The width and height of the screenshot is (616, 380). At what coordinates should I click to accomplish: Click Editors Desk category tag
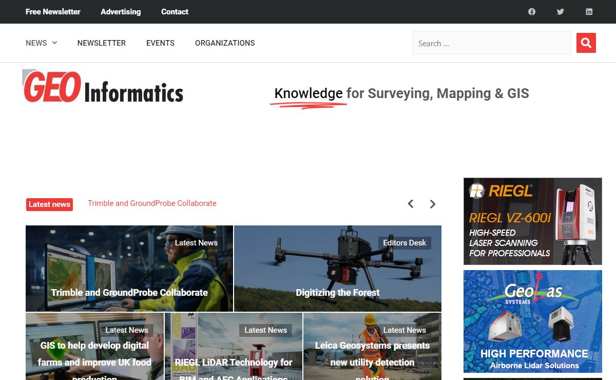click(405, 243)
